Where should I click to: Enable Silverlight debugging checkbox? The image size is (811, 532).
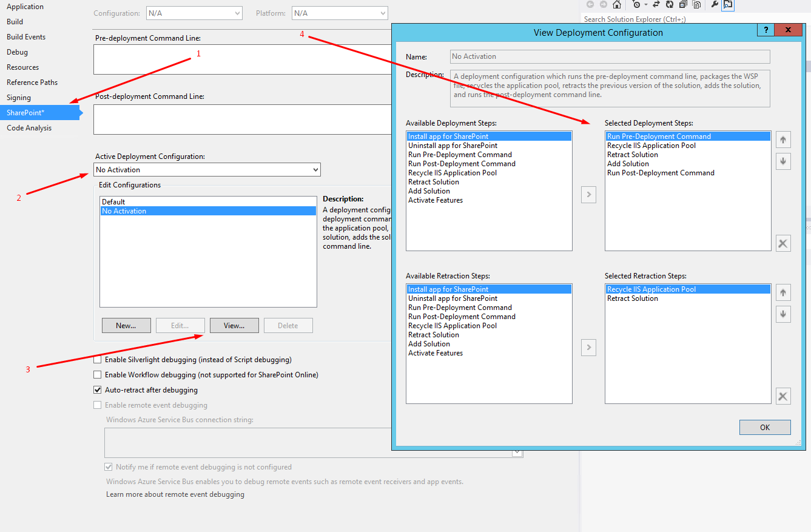coord(98,359)
